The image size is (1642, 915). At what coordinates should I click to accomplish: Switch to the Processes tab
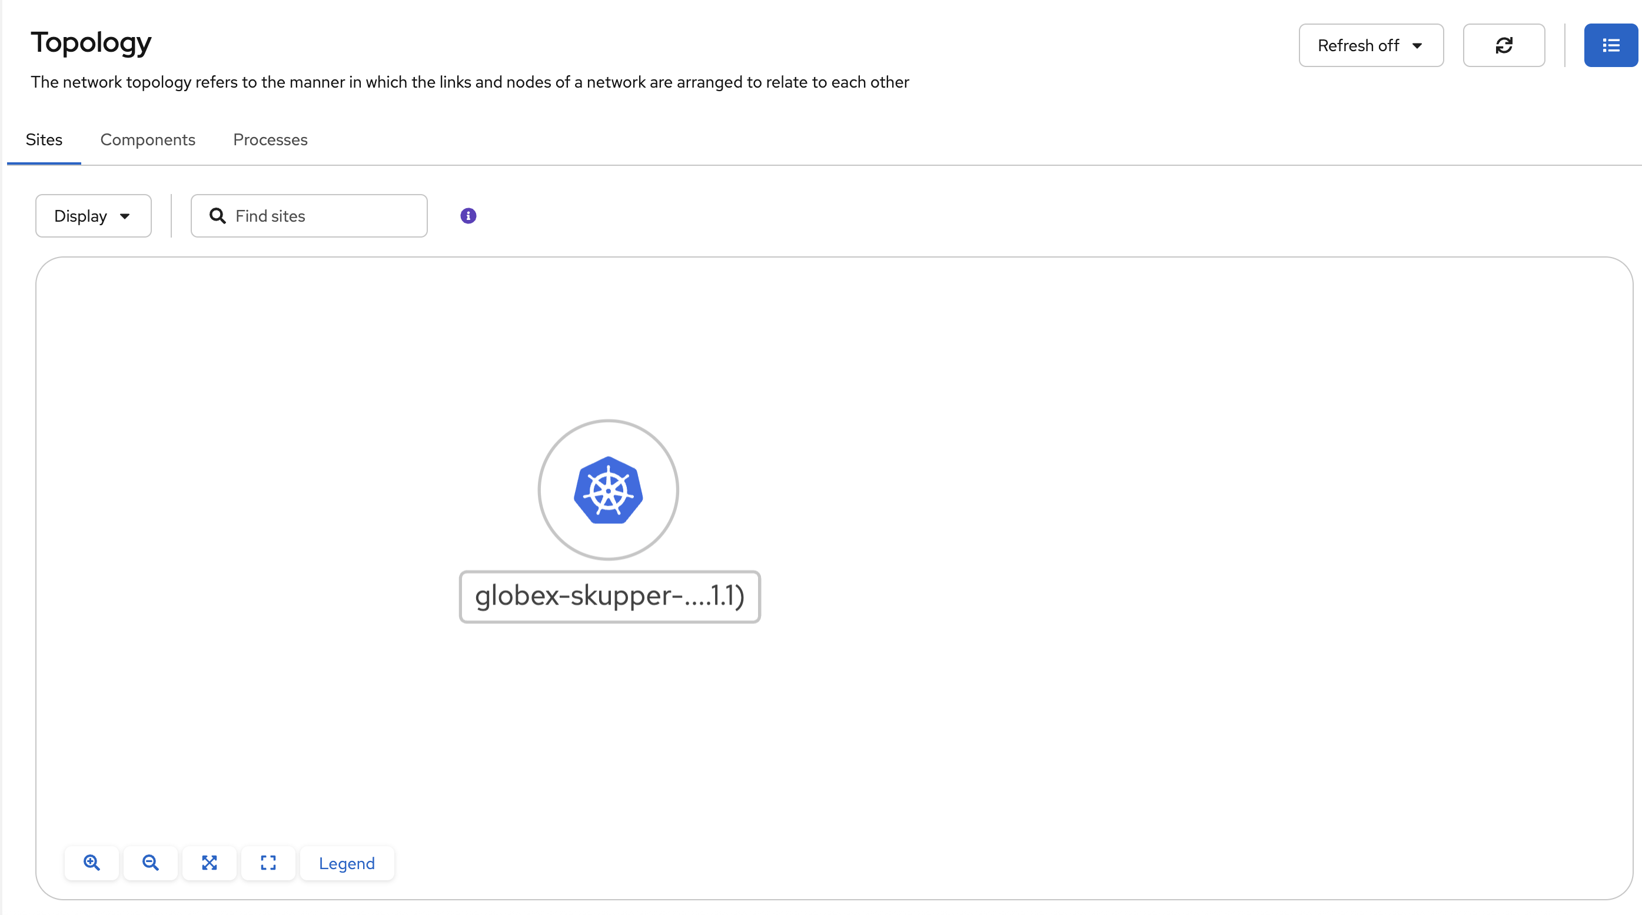click(270, 139)
